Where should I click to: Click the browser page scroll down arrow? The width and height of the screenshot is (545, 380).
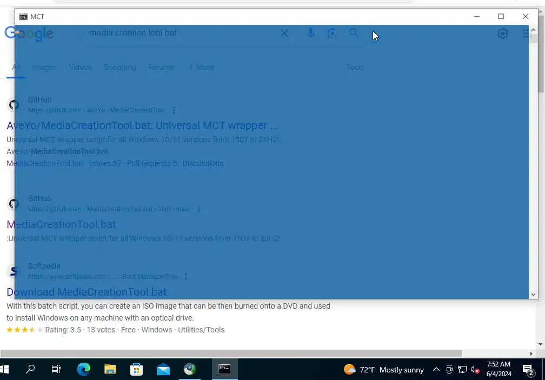pyautogui.click(x=541, y=344)
